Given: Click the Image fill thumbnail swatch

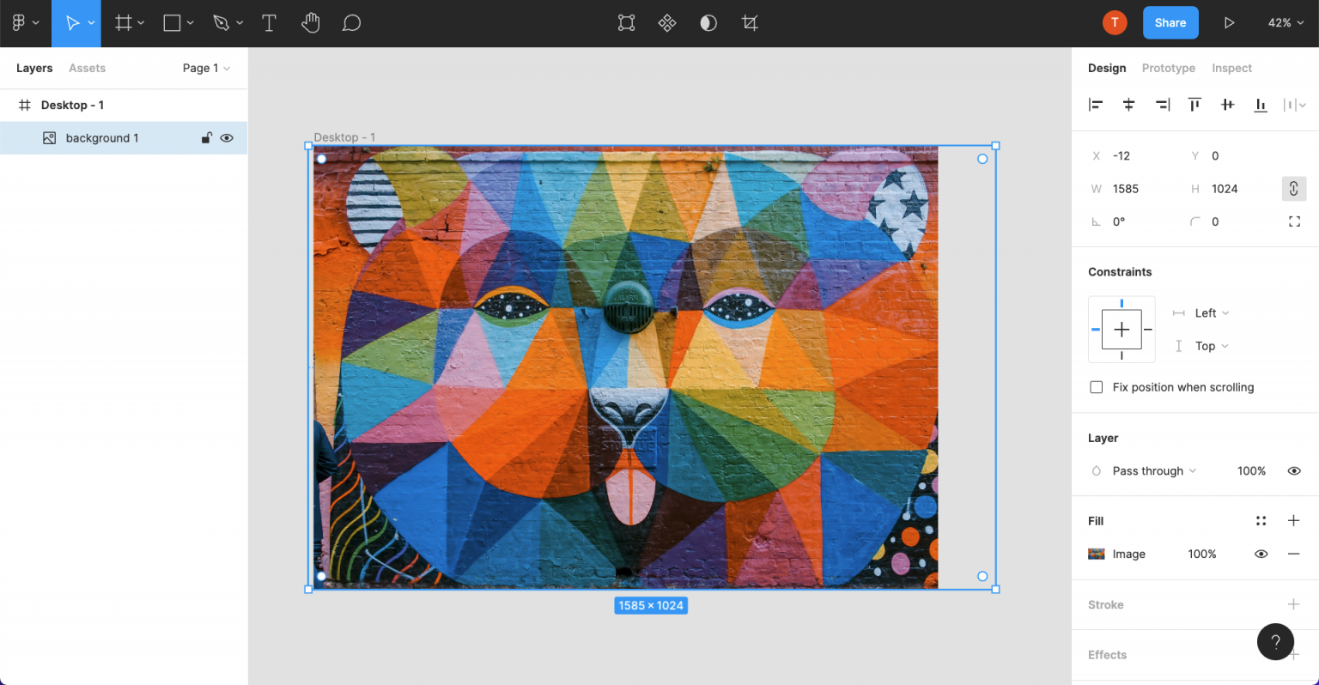Looking at the screenshot, I should (1097, 554).
